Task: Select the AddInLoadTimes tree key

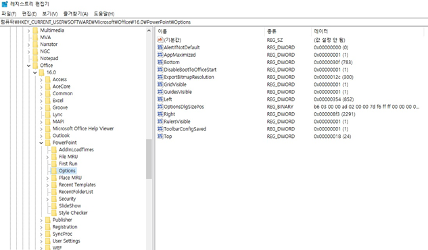Action: pyautogui.click(x=76, y=150)
